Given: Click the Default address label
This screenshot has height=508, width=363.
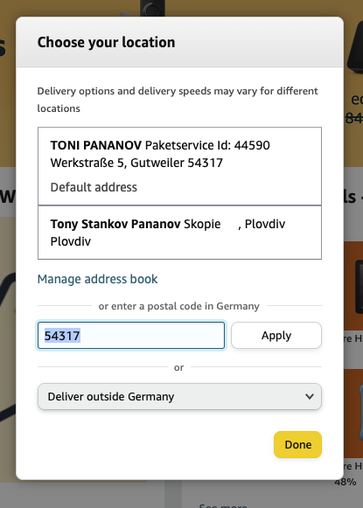Looking at the screenshot, I should [94, 187].
